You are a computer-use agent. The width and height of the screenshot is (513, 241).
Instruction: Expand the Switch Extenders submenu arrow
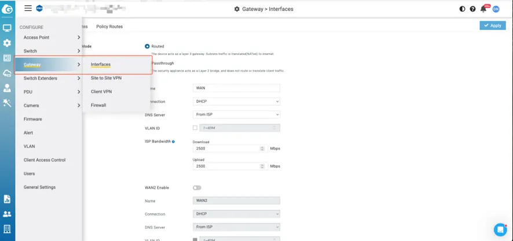79,79
